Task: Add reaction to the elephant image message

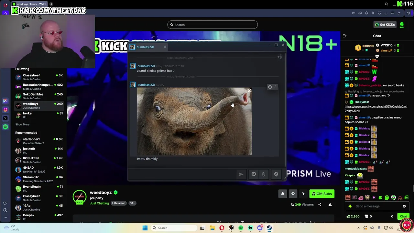Action: point(270,87)
